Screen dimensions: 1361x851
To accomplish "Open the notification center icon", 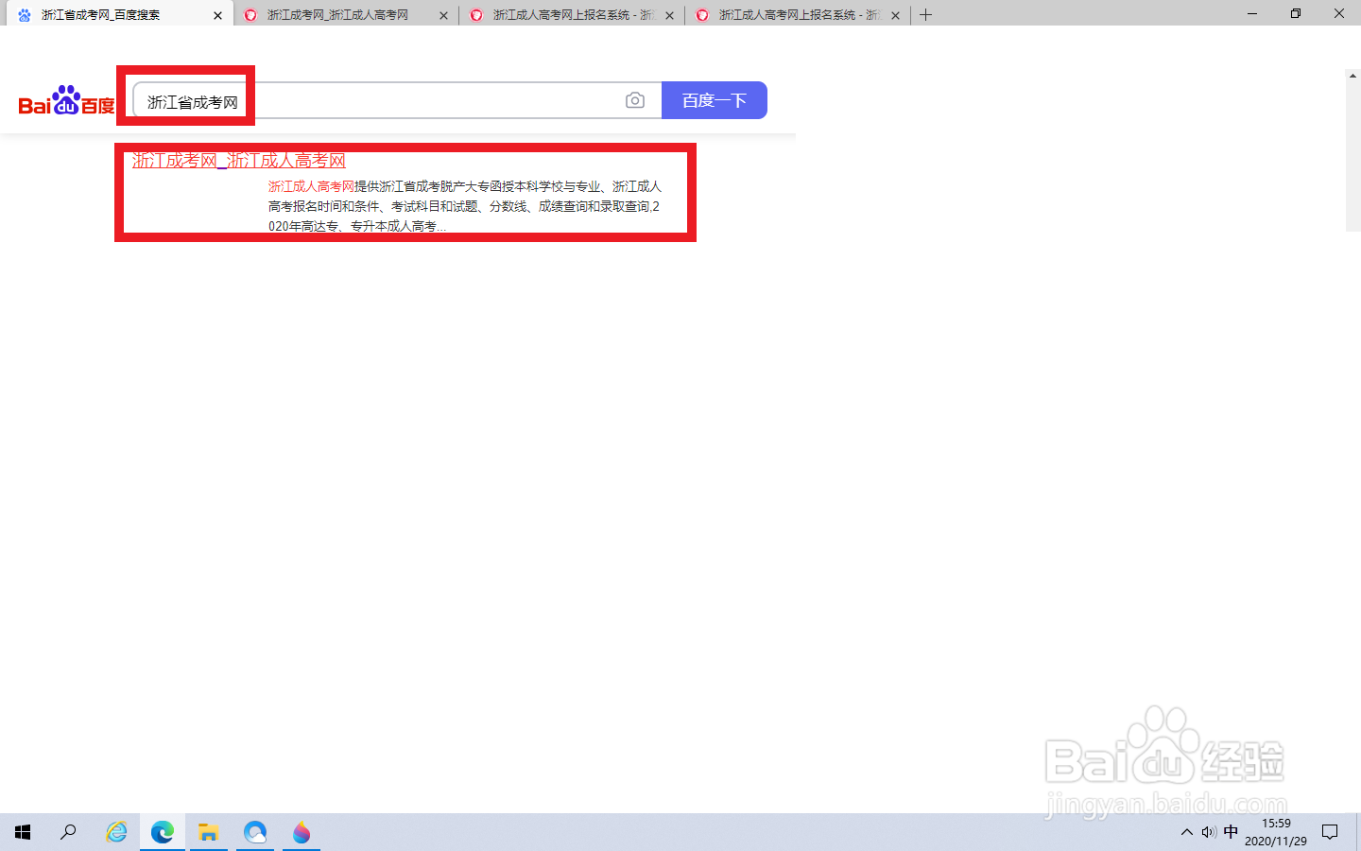I will [x=1330, y=832].
